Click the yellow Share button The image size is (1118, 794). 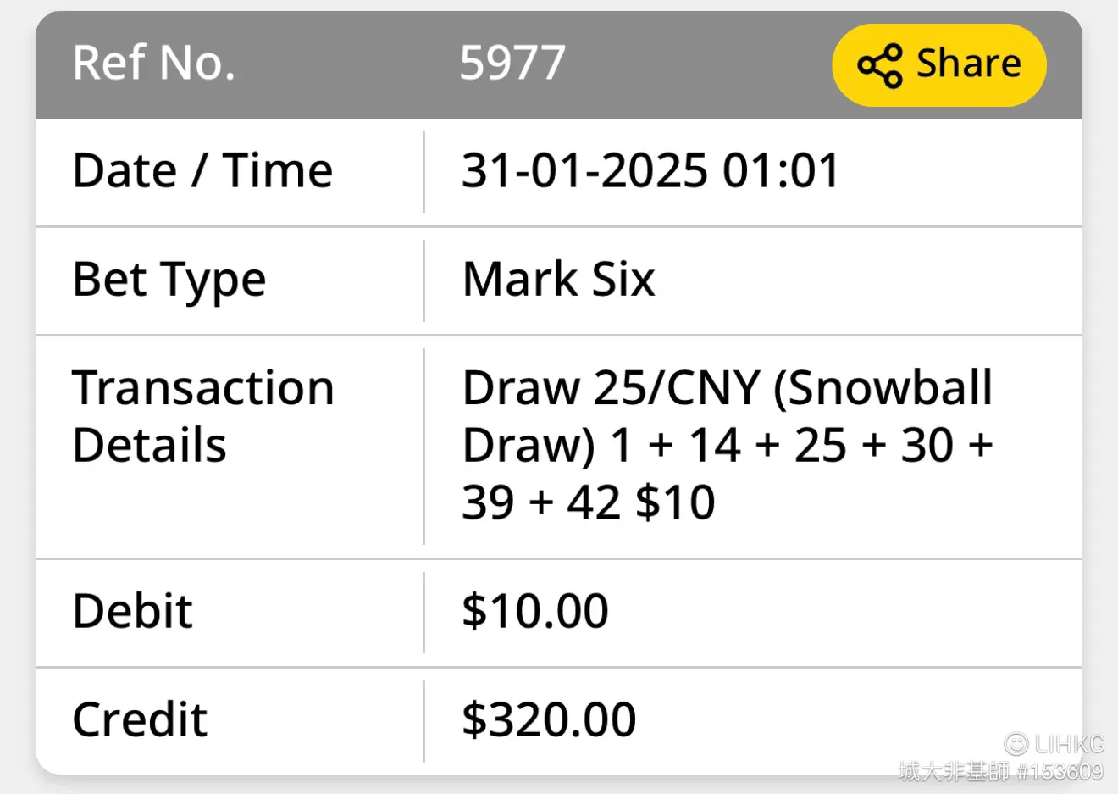[x=939, y=65]
